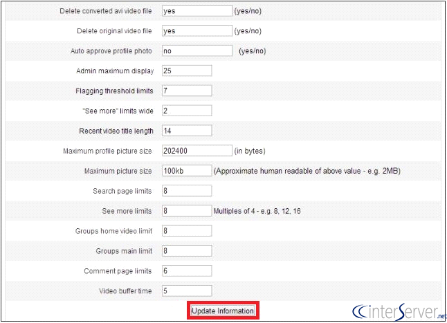Click the "Groups main limit" label
The width and height of the screenshot is (447, 323).
124,251
